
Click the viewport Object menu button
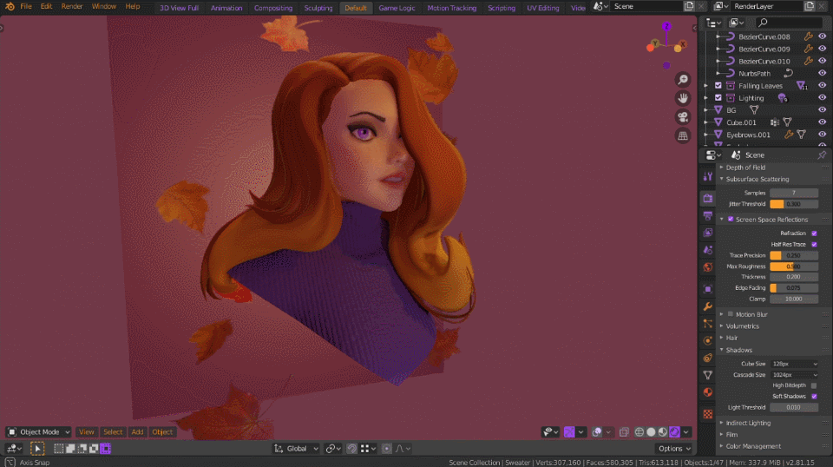pos(162,432)
